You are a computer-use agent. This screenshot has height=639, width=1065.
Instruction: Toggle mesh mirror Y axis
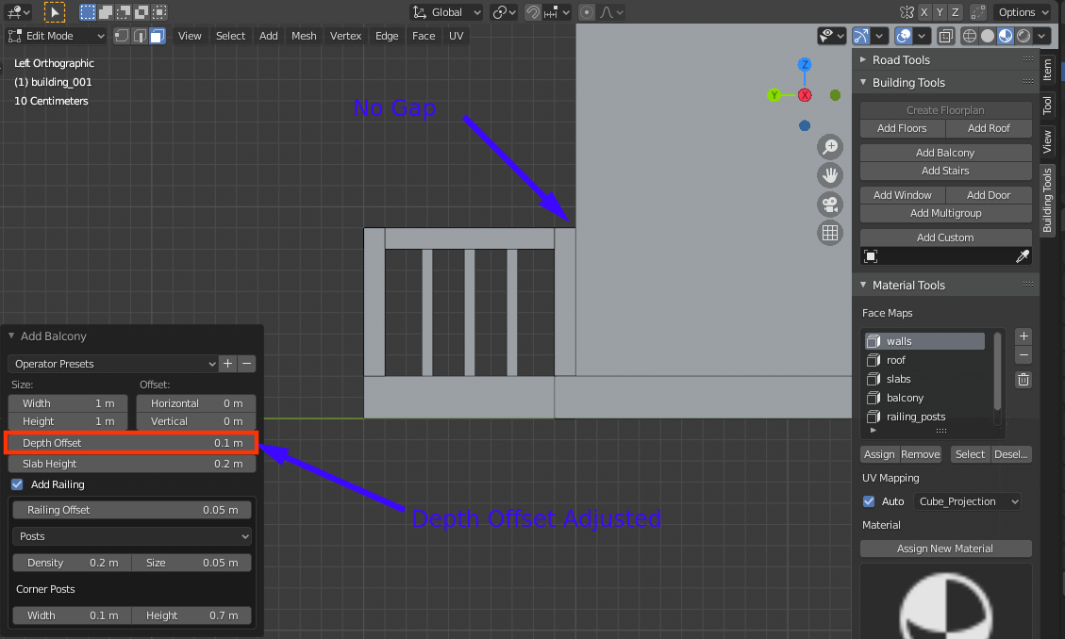tap(940, 12)
